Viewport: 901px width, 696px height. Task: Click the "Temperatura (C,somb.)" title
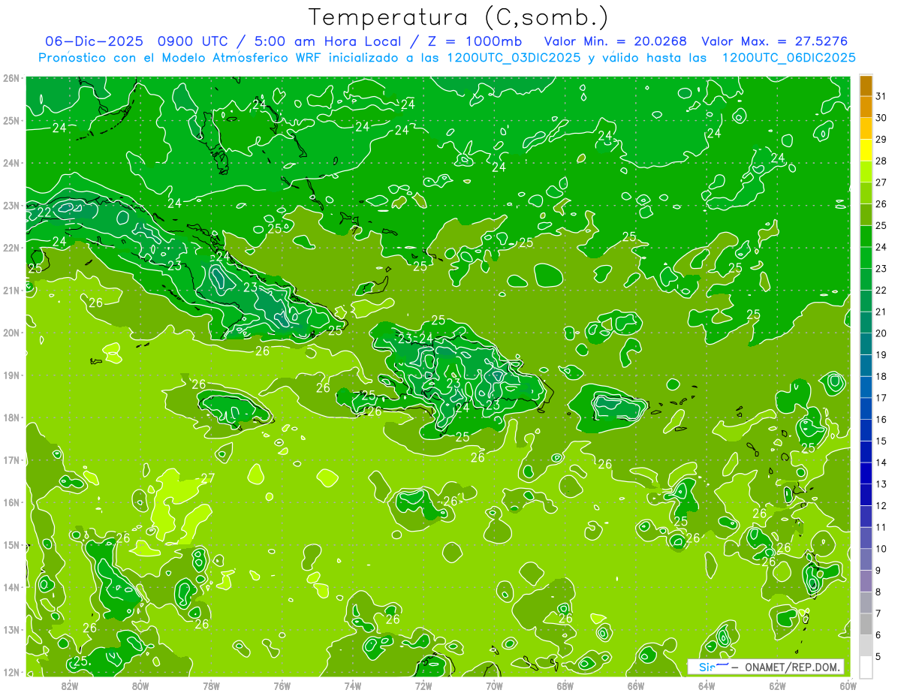[459, 17]
